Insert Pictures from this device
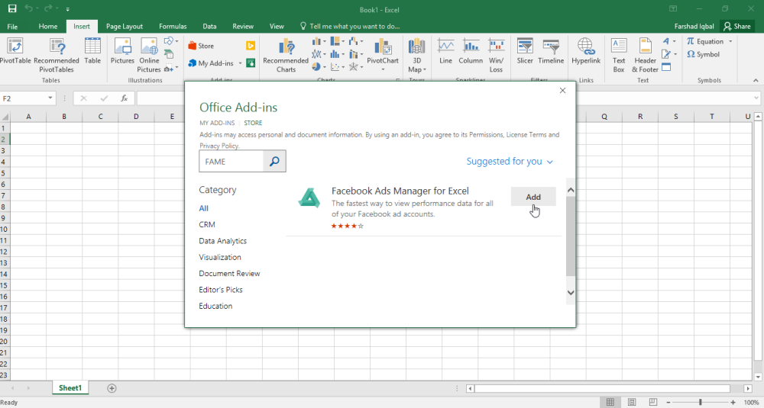 122,52
